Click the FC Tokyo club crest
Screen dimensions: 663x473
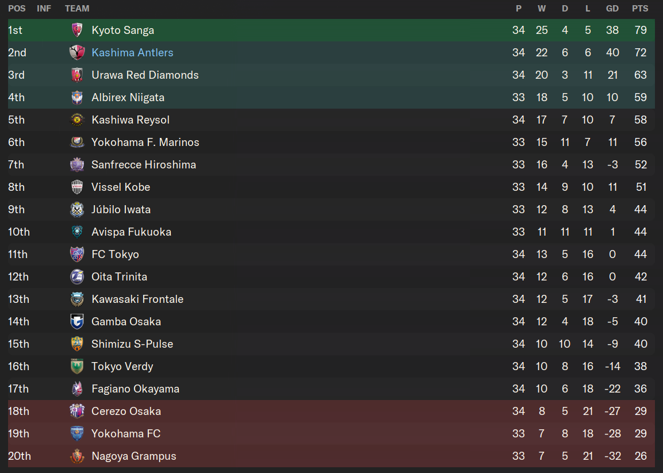tap(77, 254)
